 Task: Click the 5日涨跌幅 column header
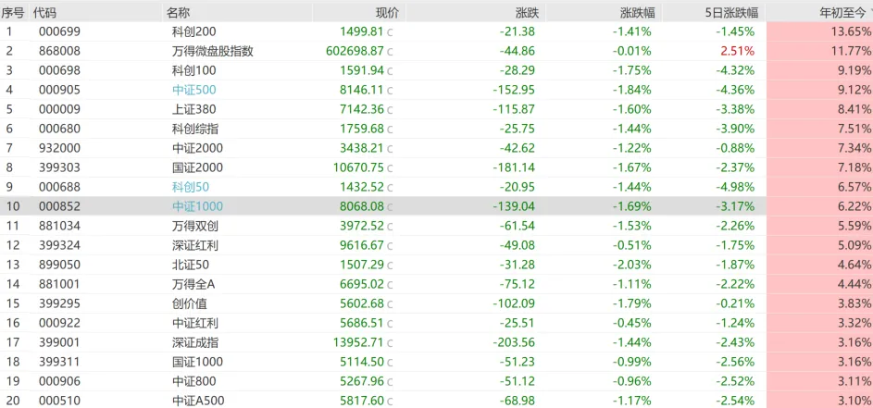click(x=731, y=13)
